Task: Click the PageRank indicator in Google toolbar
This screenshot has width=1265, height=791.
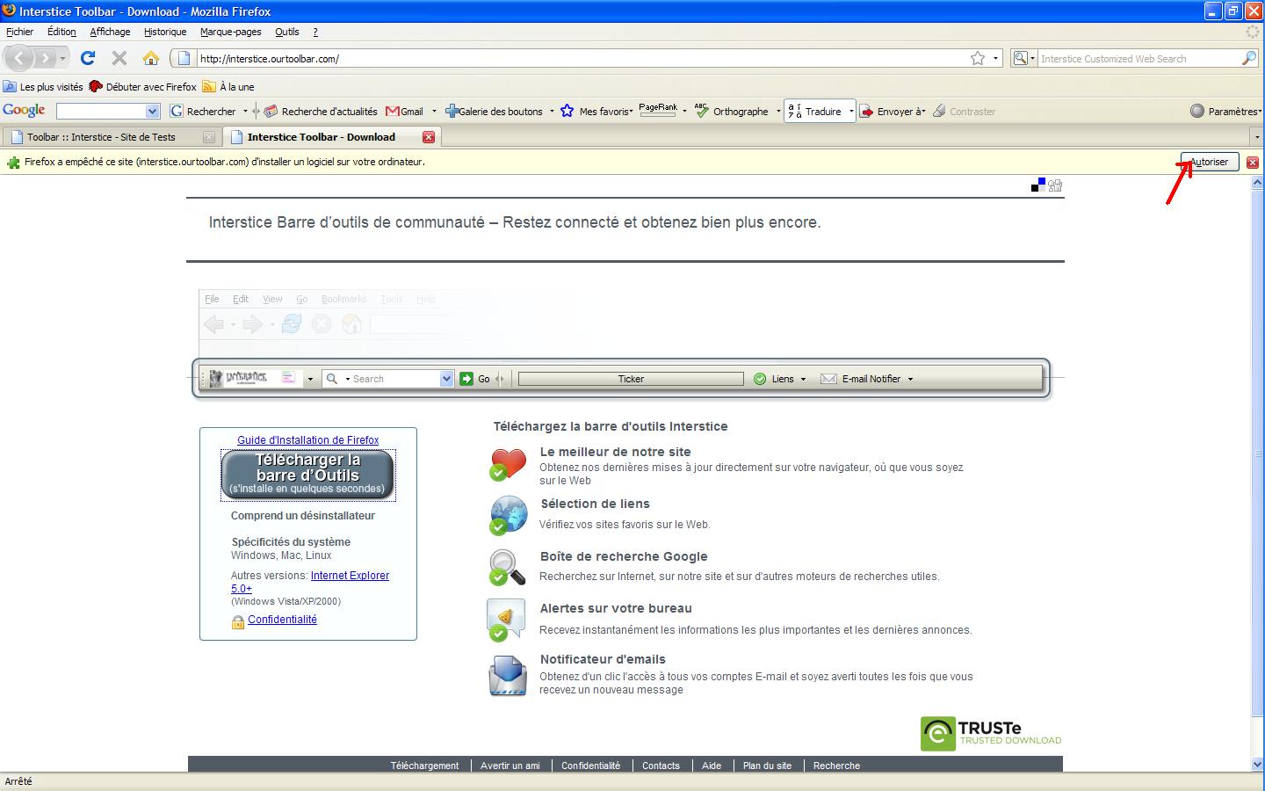Action: pos(658,110)
